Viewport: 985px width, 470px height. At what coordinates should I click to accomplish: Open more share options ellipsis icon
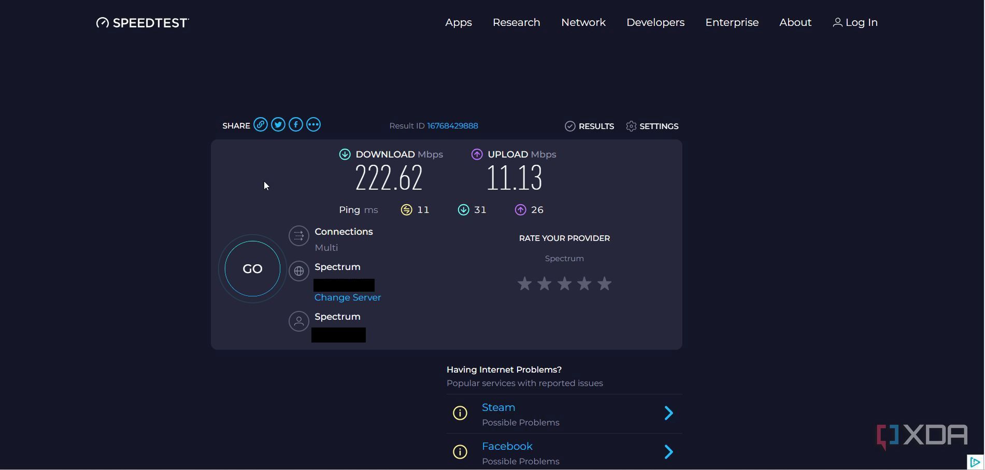(313, 125)
